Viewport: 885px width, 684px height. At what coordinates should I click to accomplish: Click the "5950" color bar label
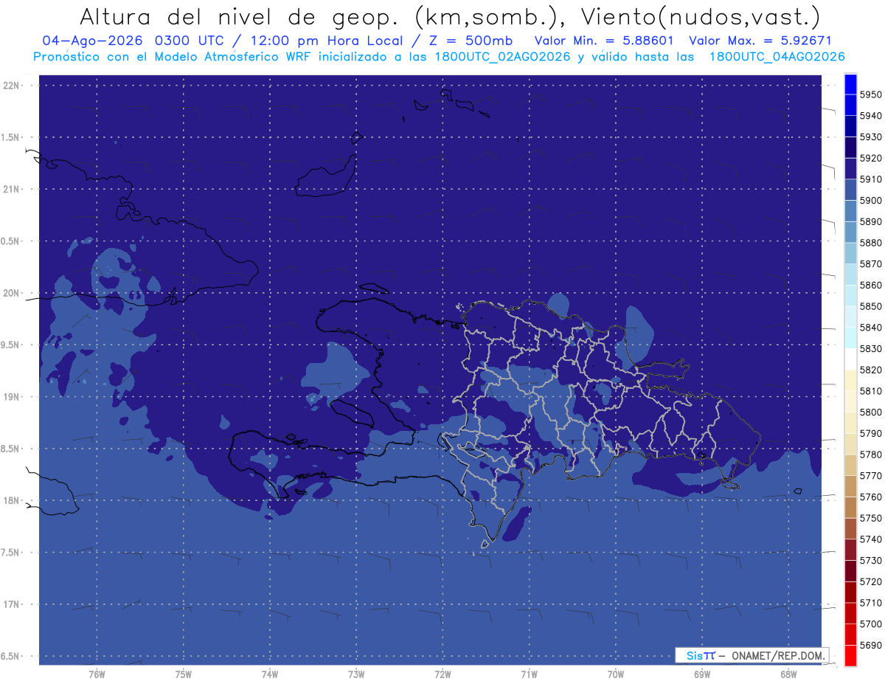click(870, 94)
